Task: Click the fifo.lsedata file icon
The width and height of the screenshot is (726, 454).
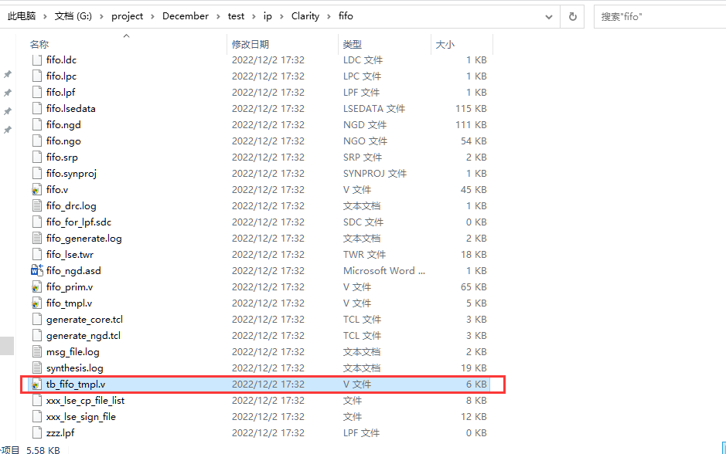Action: pos(37,109)
